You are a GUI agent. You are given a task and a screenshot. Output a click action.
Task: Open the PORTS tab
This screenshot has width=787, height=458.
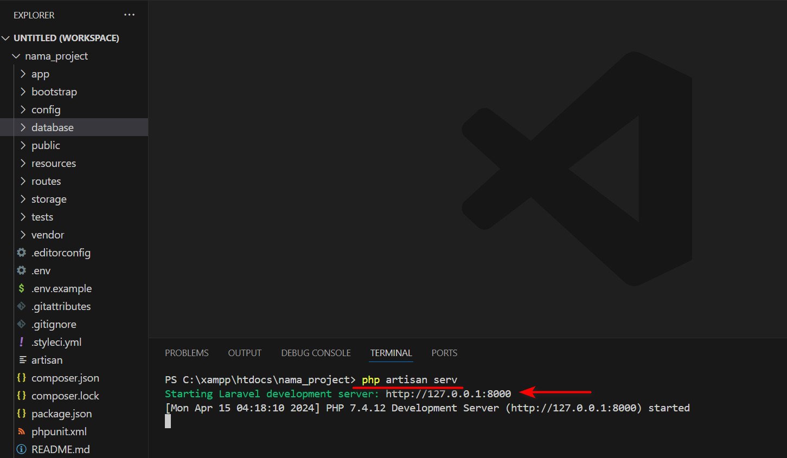pyautogui.click(x=444, y=353)
